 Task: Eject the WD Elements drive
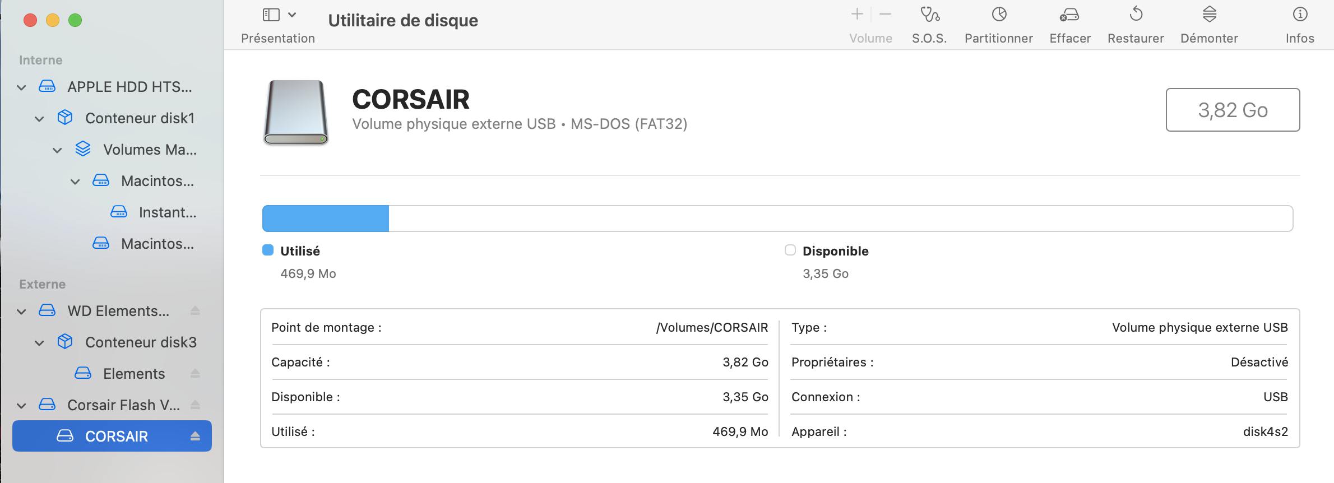195,310
